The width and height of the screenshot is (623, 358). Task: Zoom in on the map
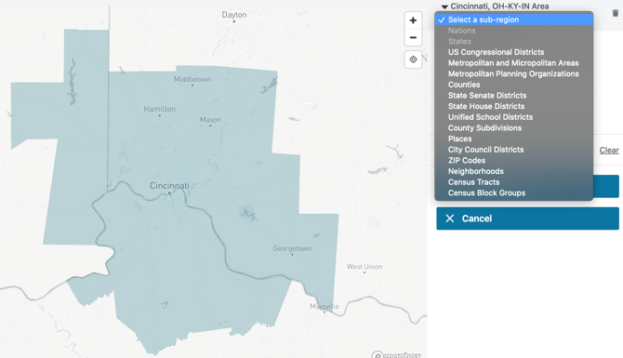413,20
